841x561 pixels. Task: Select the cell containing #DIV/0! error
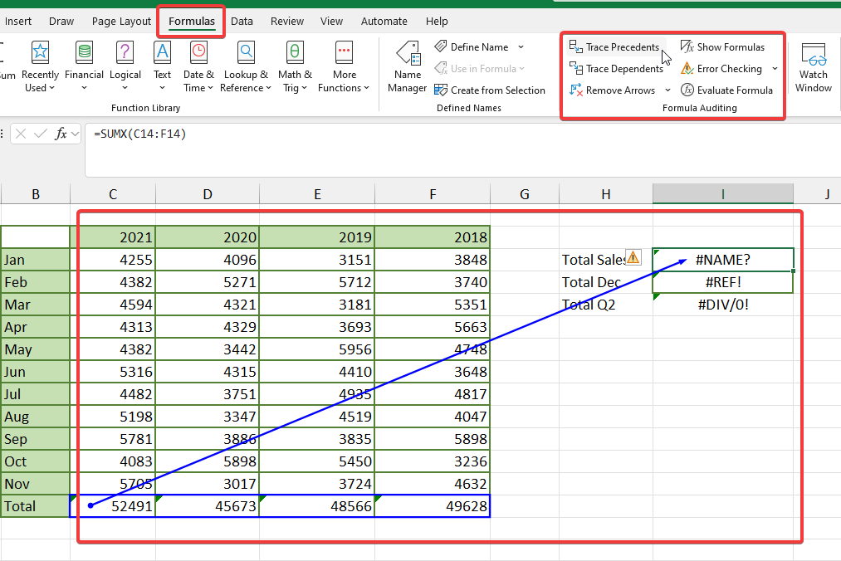coord(723,304)
